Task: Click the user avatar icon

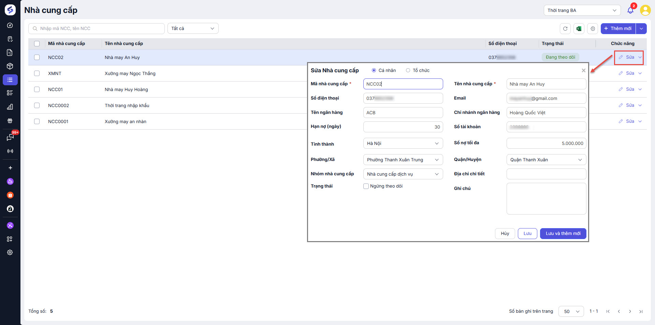Action: 645,10
